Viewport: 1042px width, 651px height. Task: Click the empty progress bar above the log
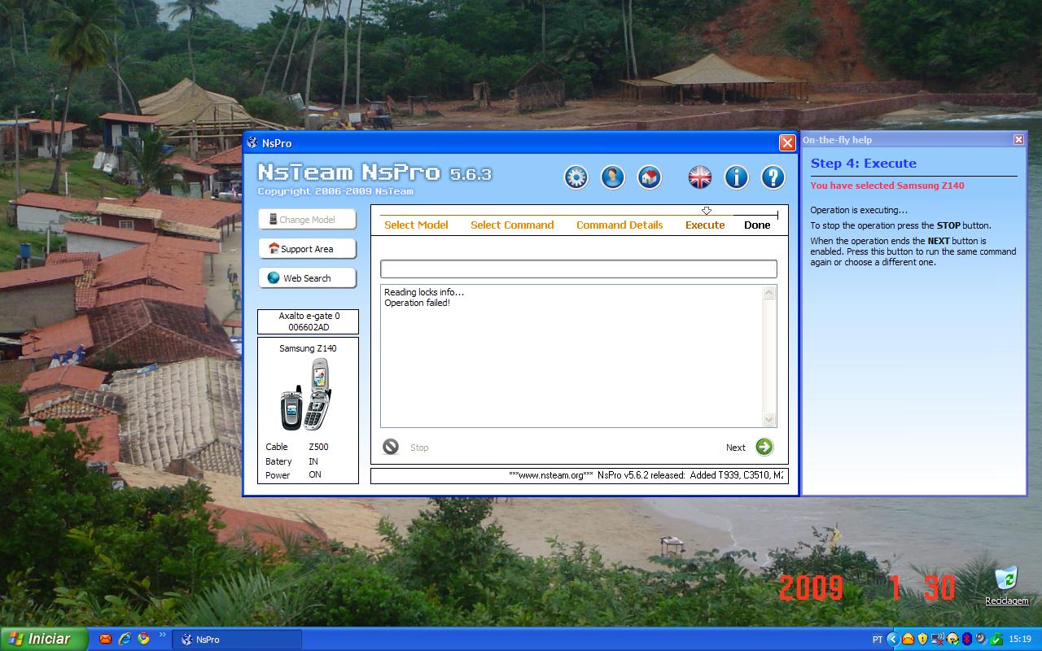point(579,269)
